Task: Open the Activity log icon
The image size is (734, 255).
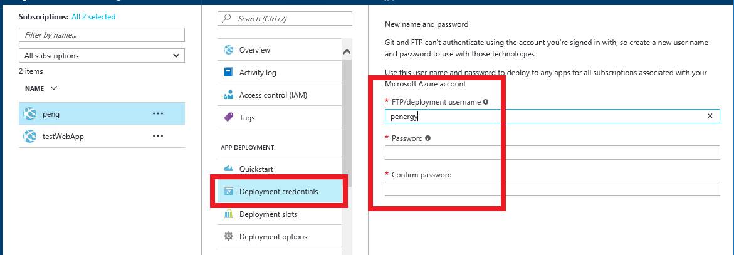Action: [228, 73]
